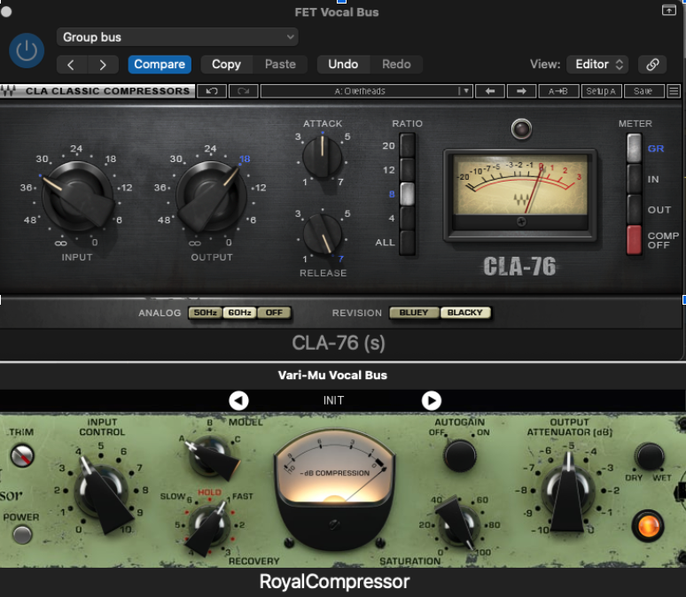Screen dimensions: 686x597
Task: Click the ATTACK knob
Action: tap(323, 157)
